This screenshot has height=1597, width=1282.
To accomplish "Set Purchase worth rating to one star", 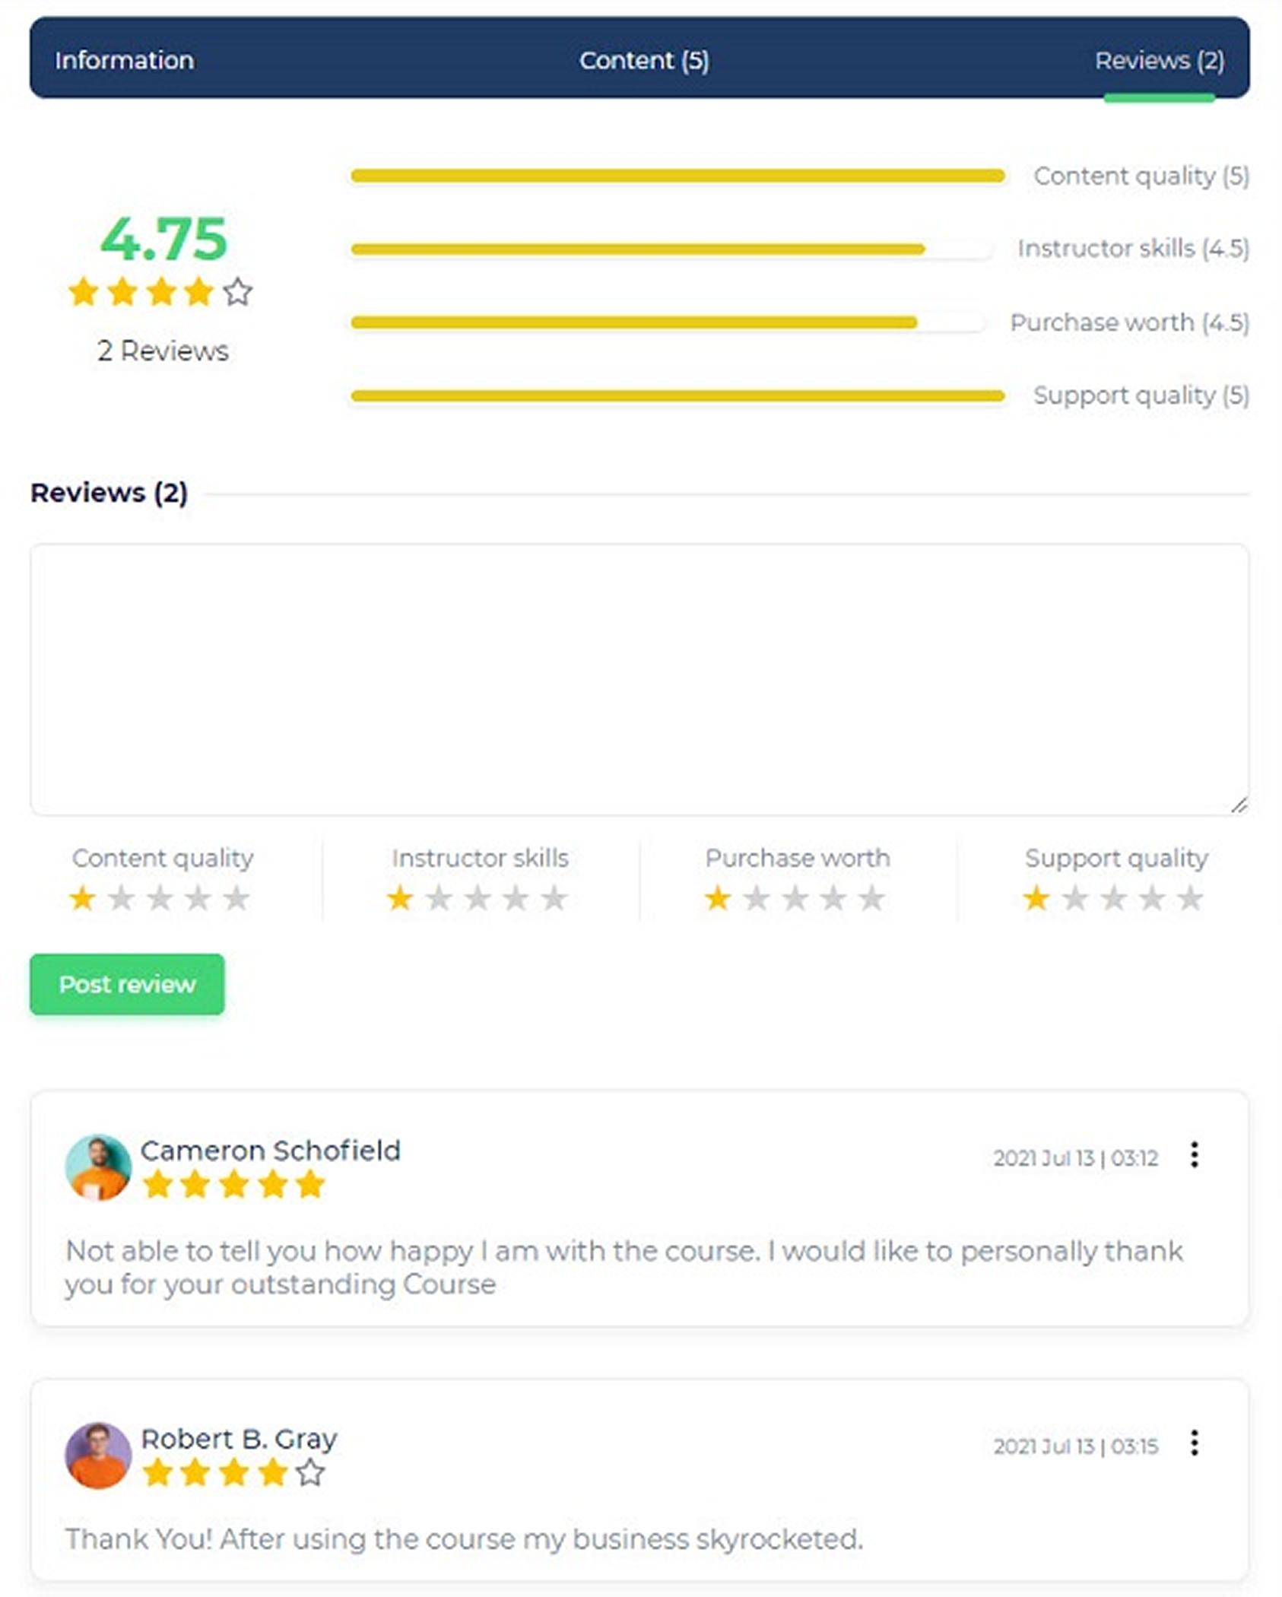I will point(718,899).
